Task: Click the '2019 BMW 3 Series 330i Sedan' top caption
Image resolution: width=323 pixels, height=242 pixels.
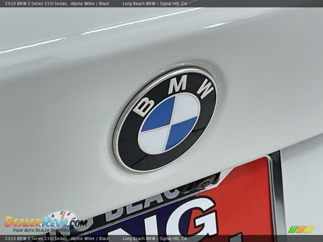Action: click(x=36, y=3)
